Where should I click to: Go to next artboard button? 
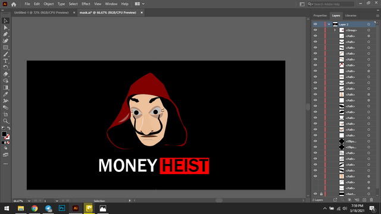63,201
